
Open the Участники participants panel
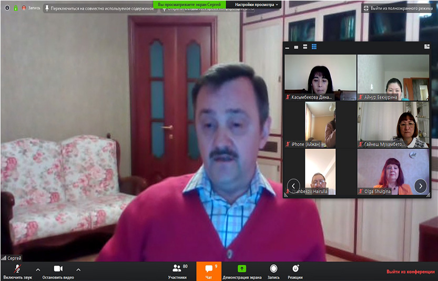point(177,270)
